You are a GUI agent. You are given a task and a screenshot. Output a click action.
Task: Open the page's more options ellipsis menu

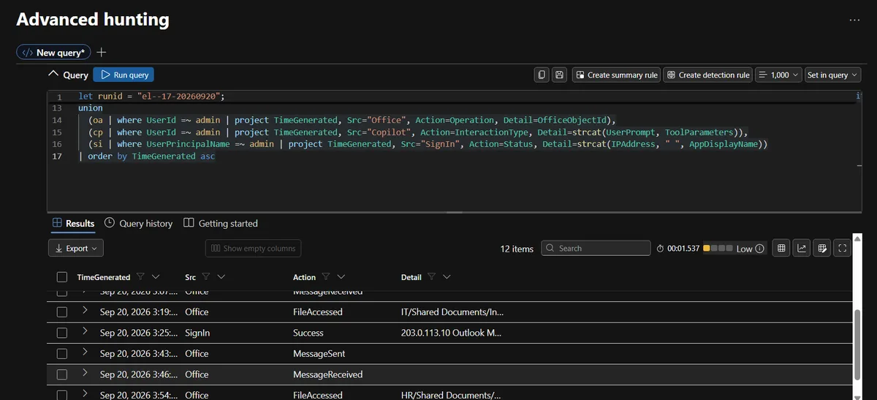point(855,20)
